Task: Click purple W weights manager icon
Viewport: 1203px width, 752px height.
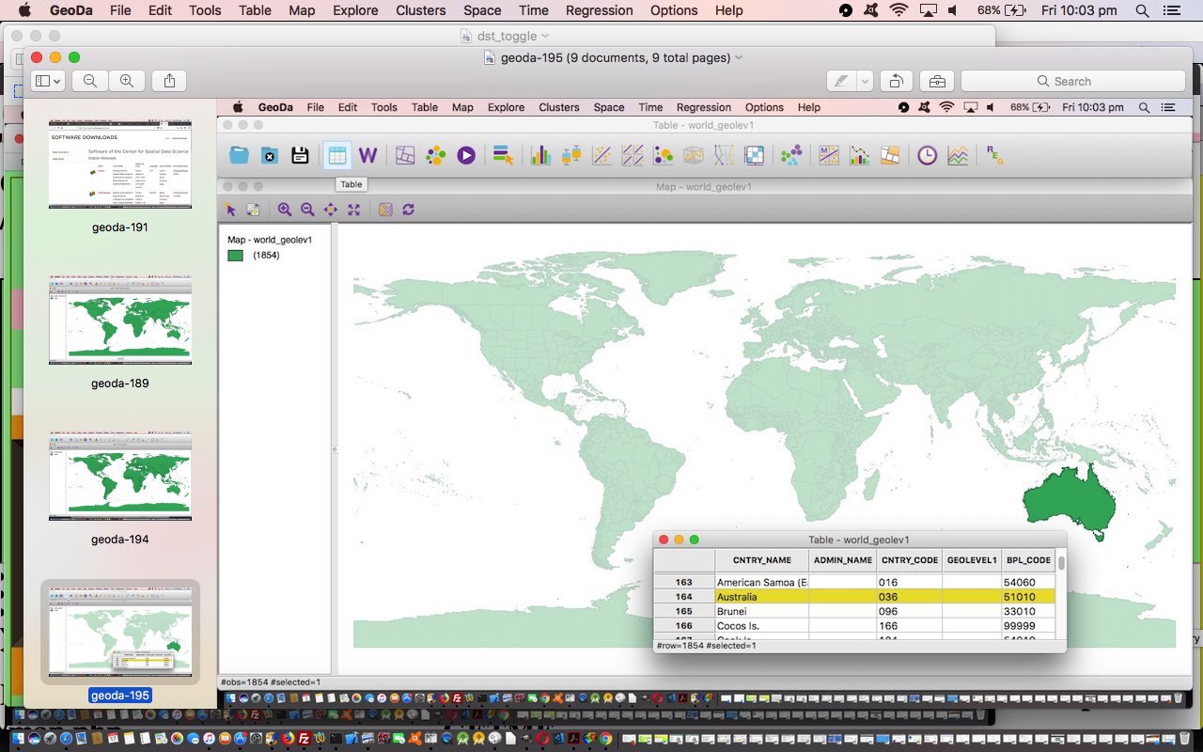Action: coord(367,155)
